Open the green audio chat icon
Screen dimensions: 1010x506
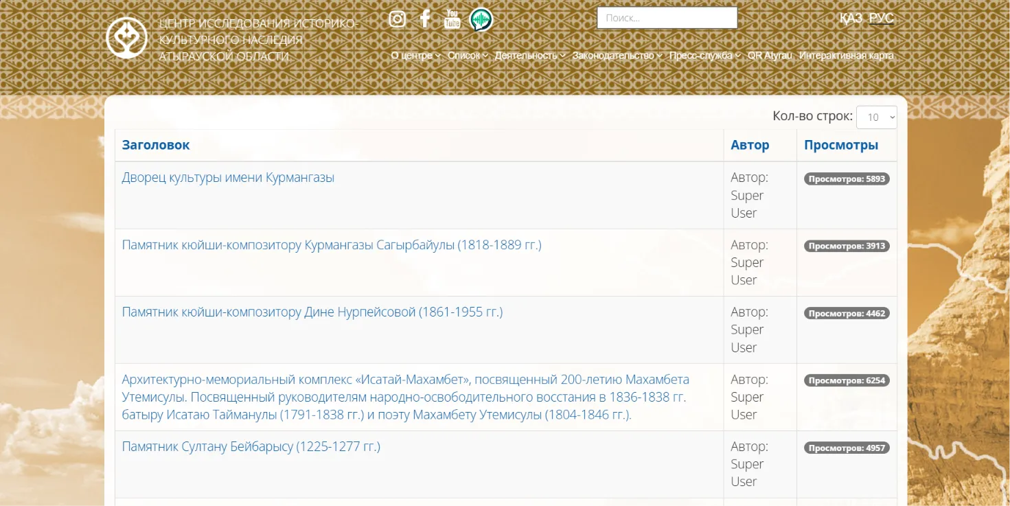point(481,20)
